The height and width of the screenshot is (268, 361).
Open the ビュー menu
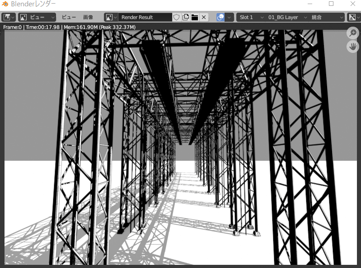pos(69,17)
